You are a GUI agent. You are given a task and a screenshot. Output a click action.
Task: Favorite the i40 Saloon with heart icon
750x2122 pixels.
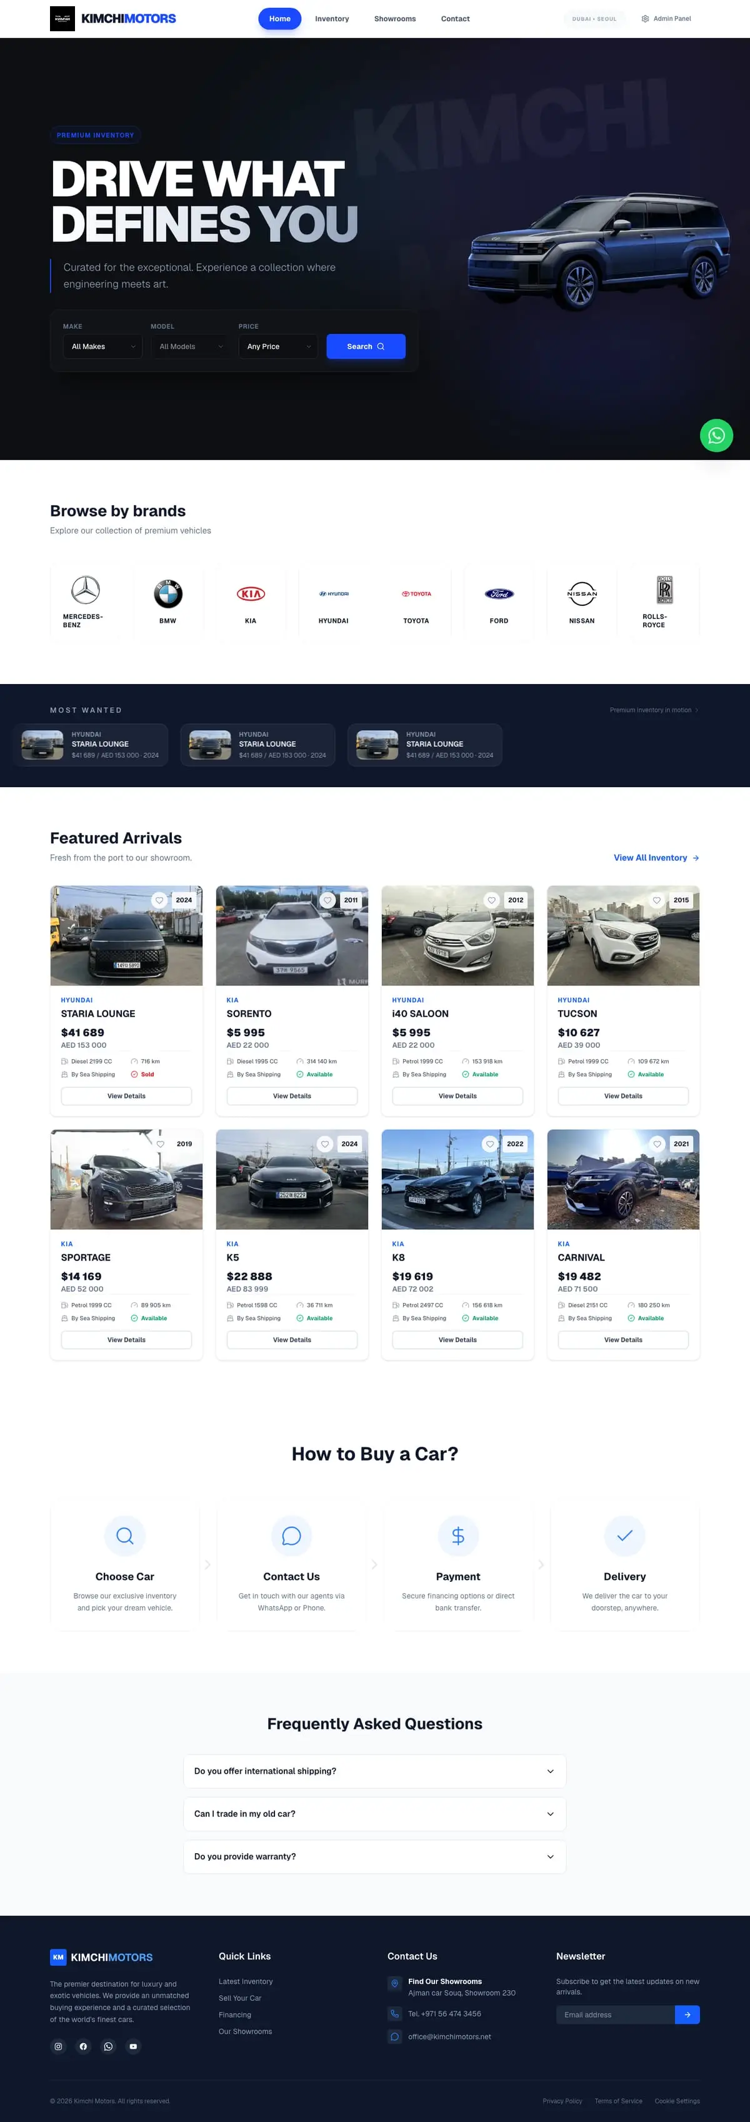point(491,900)
